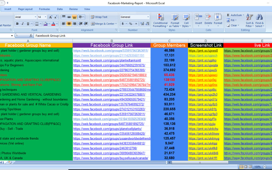Screen dimensions: 272x170
Task: Open Cell Styles gallery
Action: [x=186, y=20]
